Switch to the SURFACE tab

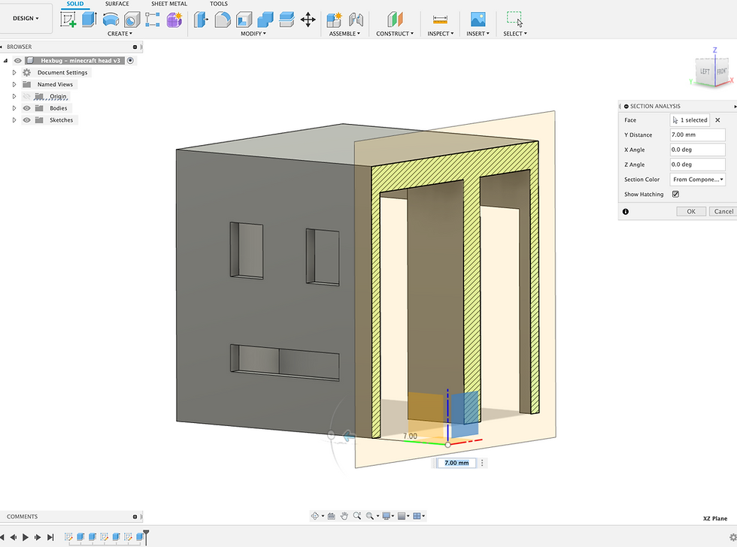tap(117, 4)
